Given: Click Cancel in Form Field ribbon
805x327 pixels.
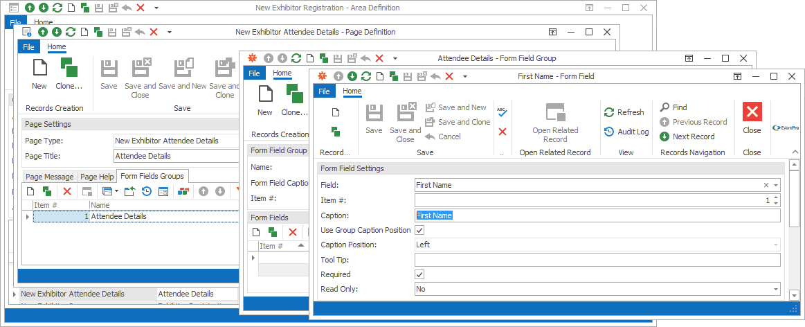Looking at the screenshot, I should pyautogui.click(x=443, y=136).
